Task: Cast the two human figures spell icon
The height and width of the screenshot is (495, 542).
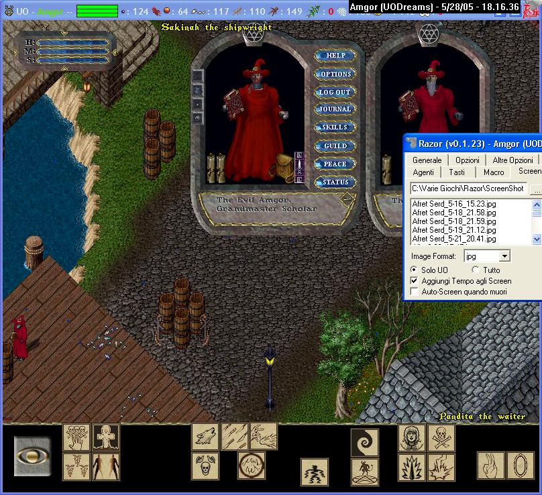Action: [106, 467]
